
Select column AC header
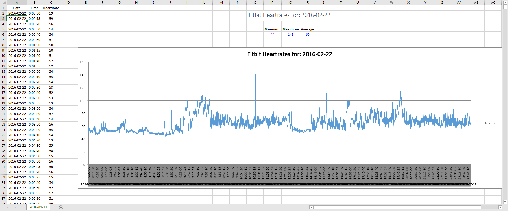(493, 3)
